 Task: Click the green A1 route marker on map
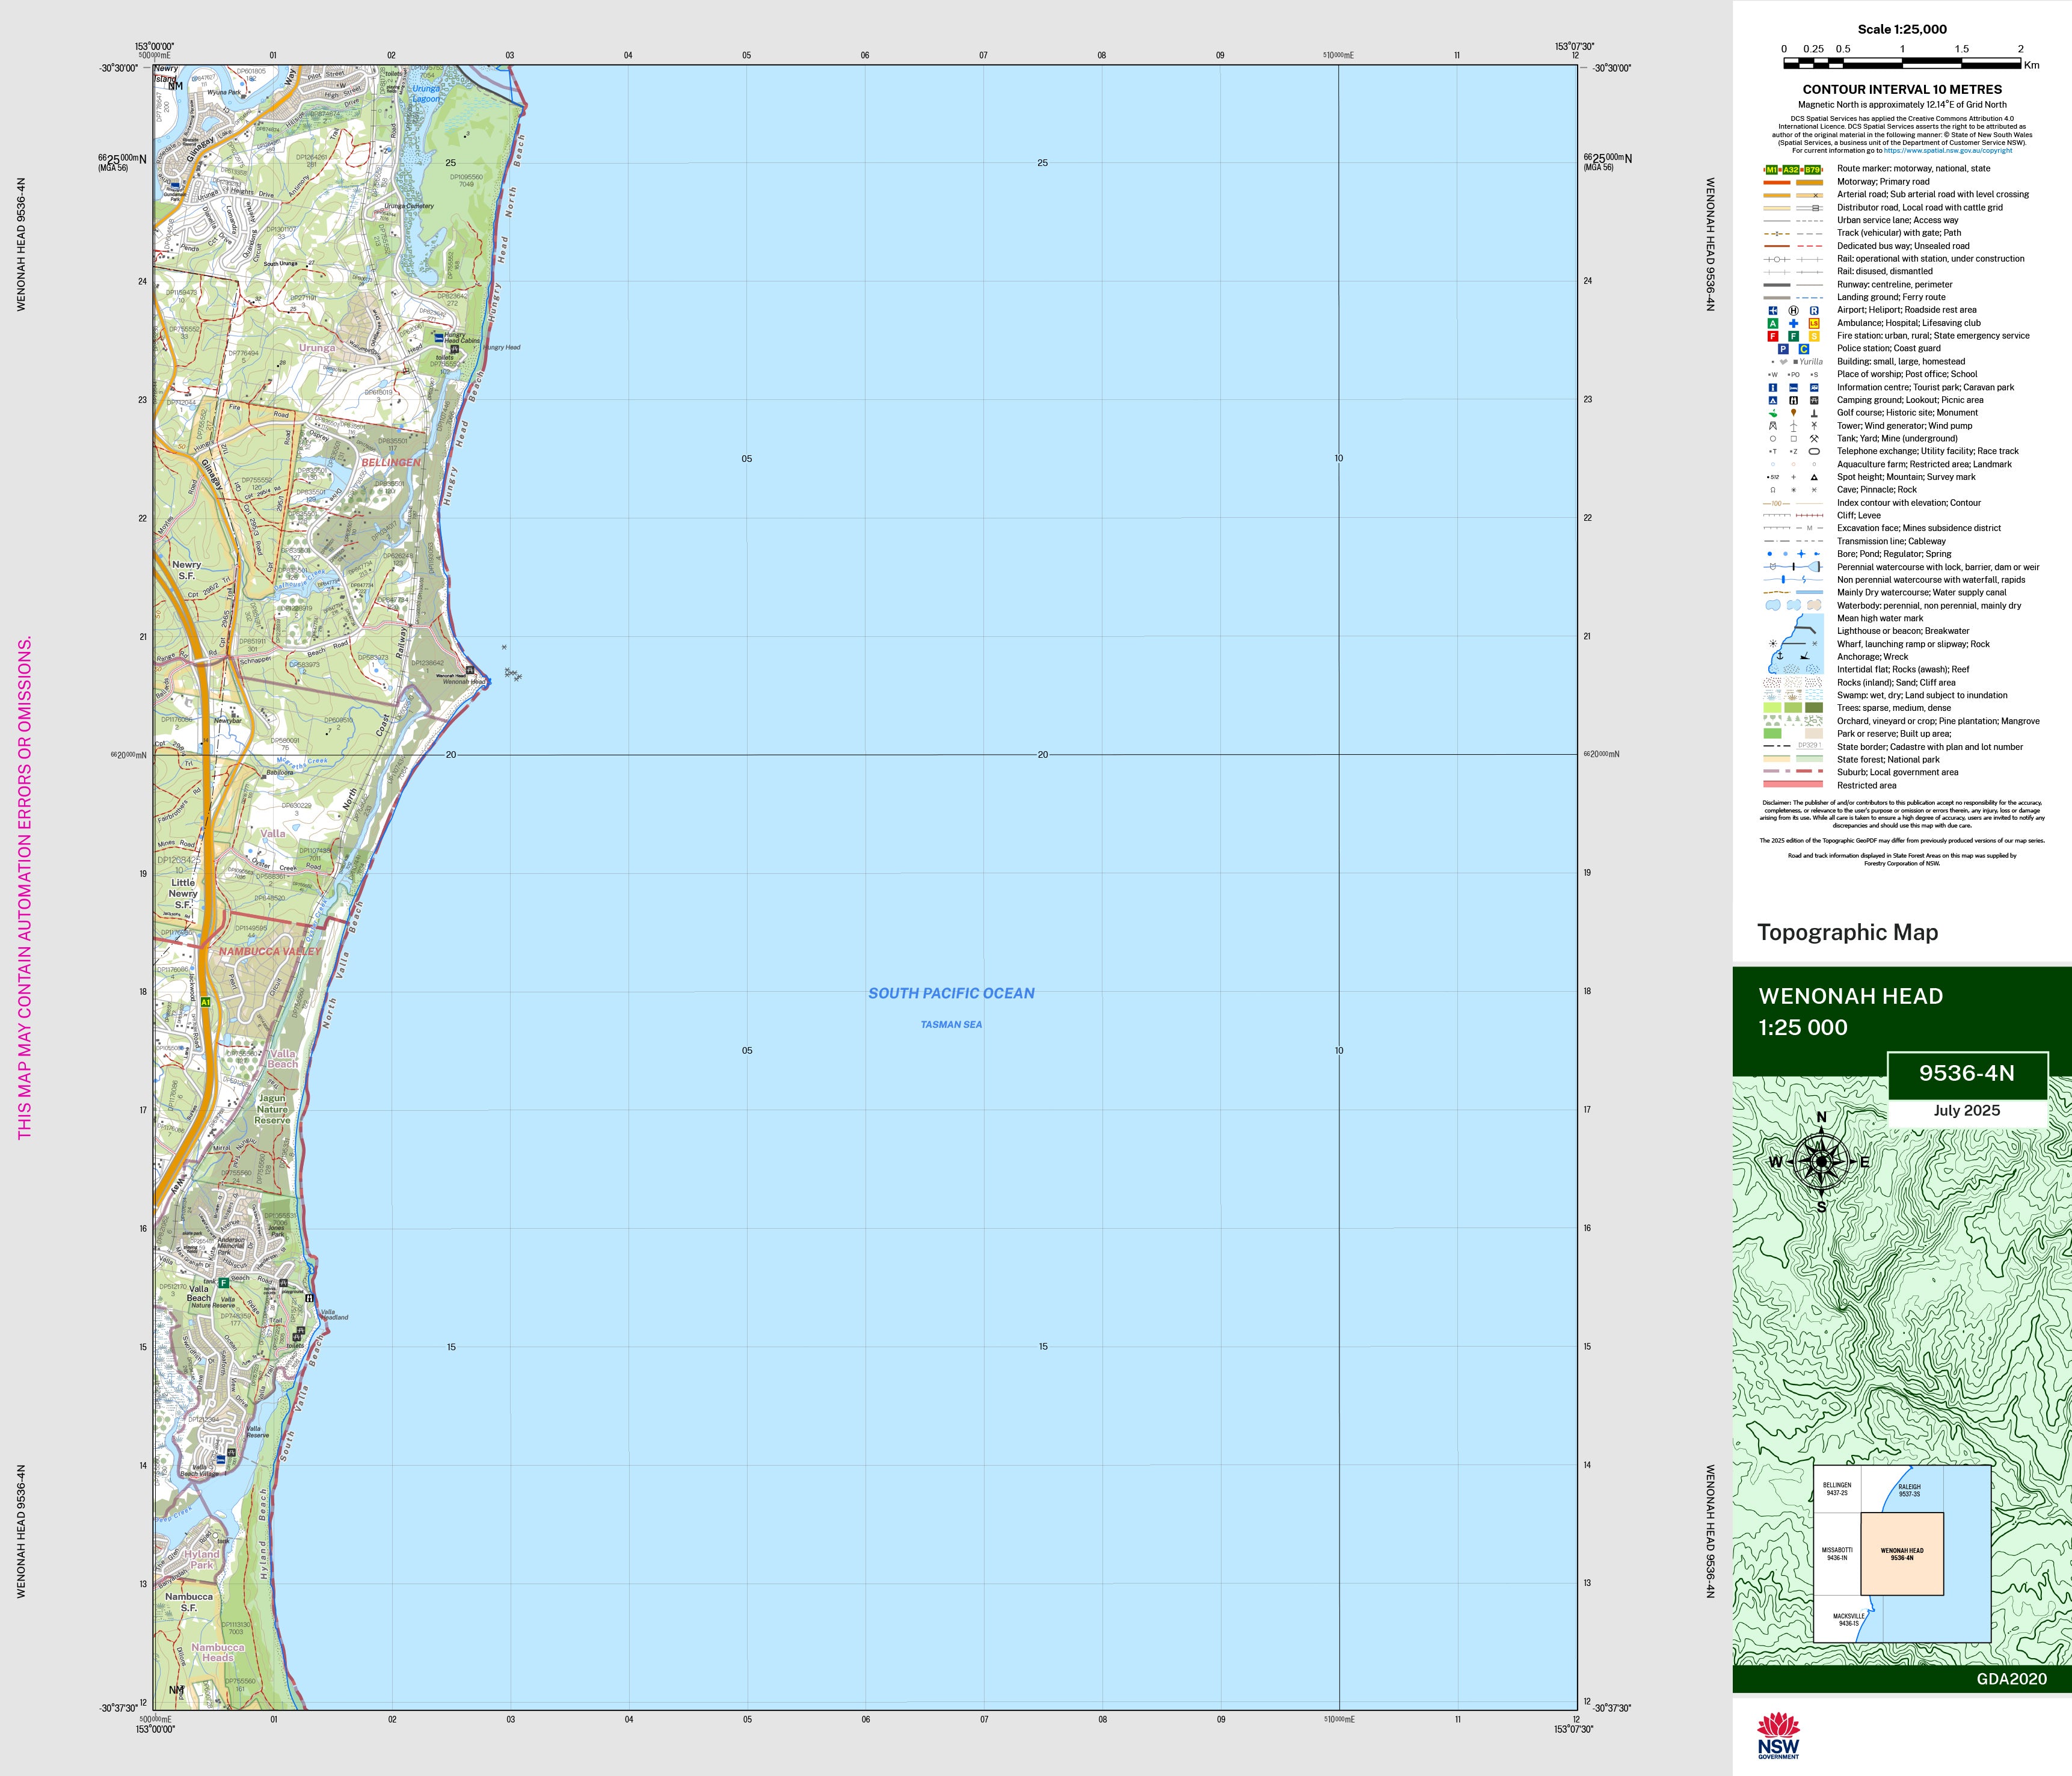(x=205, y=1001)
